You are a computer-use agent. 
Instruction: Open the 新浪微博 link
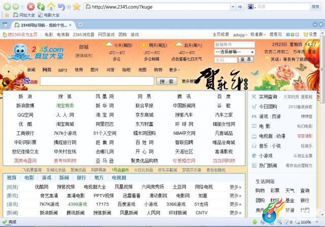pos(25,106)
